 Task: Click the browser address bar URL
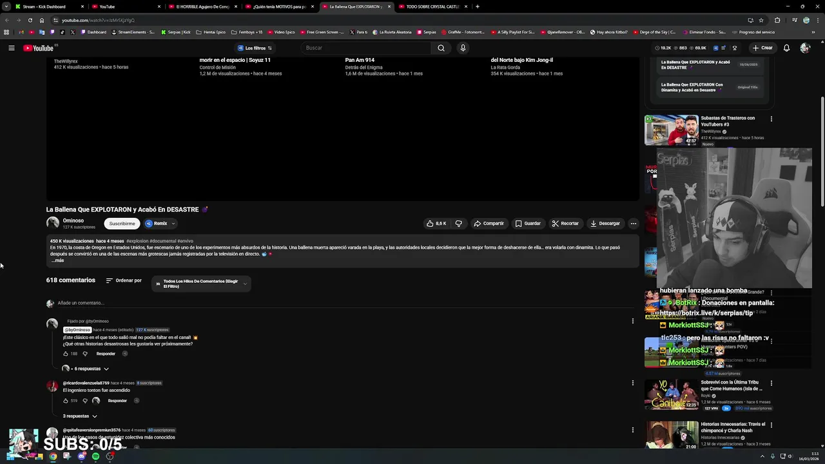pos(98,20)
